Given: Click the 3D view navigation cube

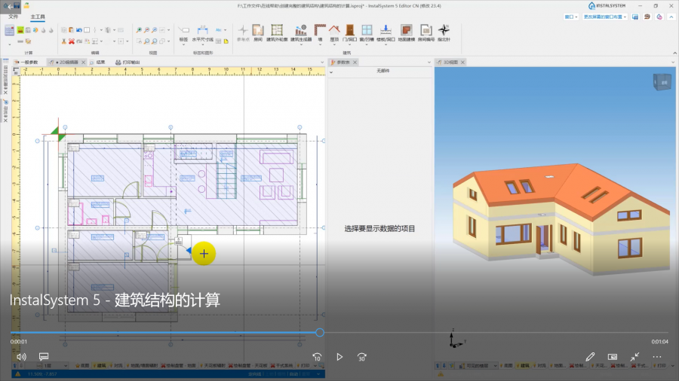Looking at the screenshot, I should (x=660, y=82).
